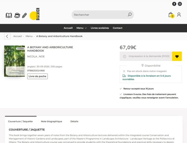This screenshot has width=187, height=143.
Task: Open the Instagram page icon
Action: [180, 4]
